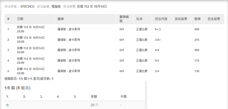Click event number 541 in row 2
228x109 pixels.
[122, 40]
